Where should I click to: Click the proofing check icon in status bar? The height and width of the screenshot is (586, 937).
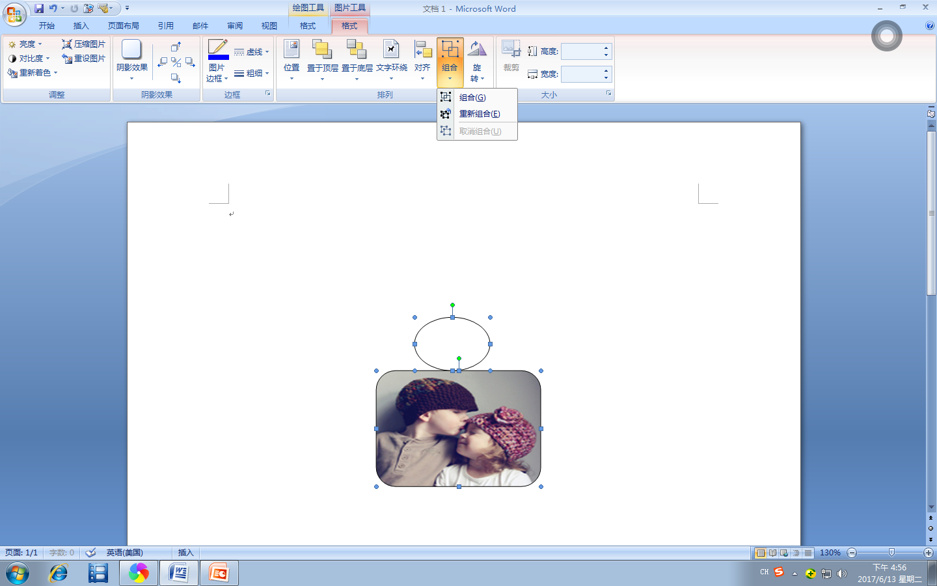tap(91, 553)
